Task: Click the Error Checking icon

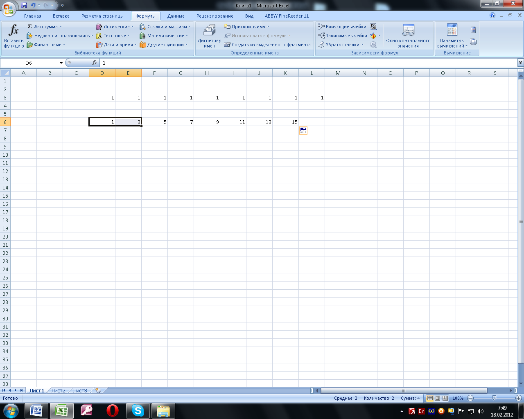Action: point(373,36)
